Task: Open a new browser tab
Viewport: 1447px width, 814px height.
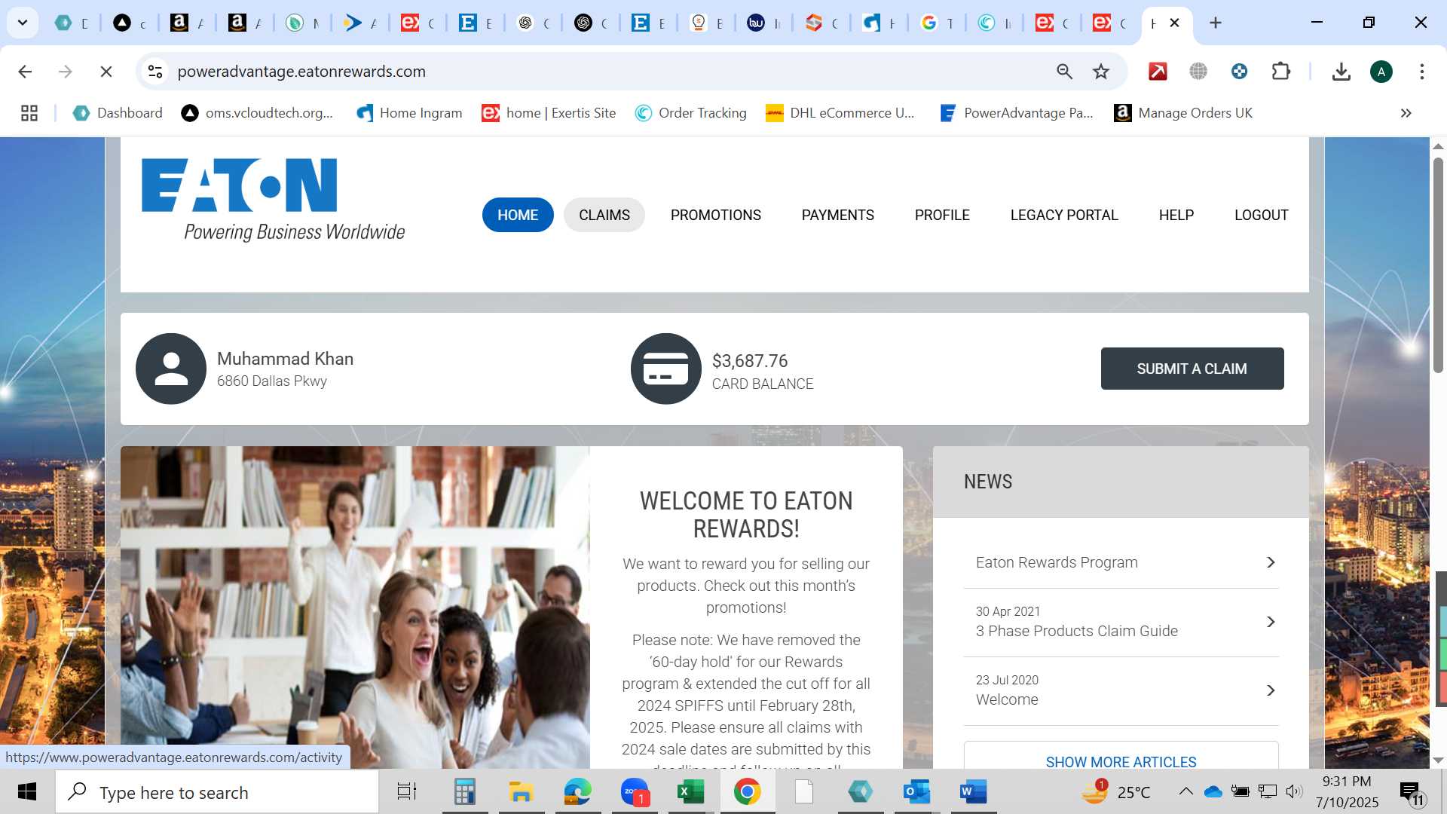Action: [1215, 23]
